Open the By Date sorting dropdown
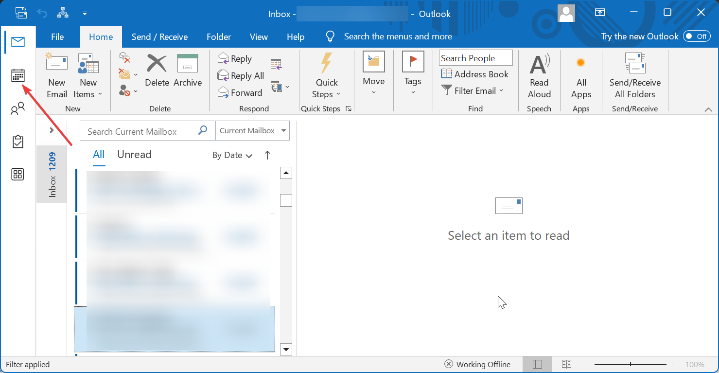719x373 pixels. tap(232, 155)
